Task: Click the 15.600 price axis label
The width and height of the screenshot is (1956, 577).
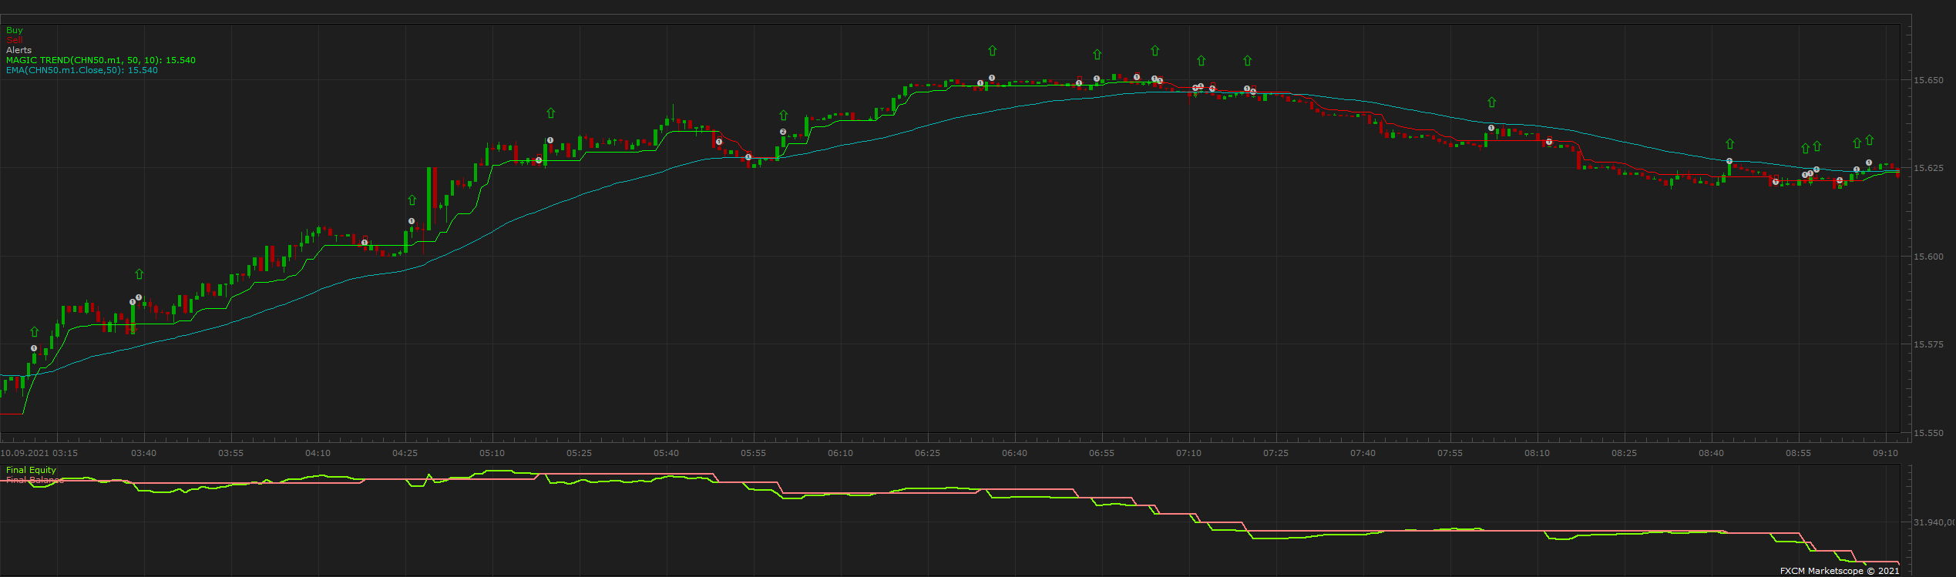Action: (1929, 257)
